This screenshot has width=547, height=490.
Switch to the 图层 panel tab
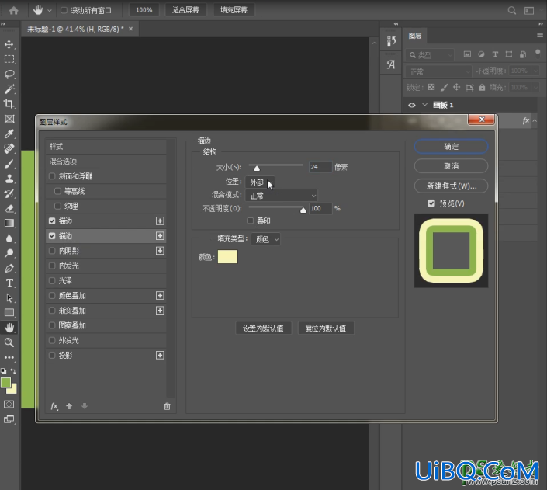tap(415, 36)
